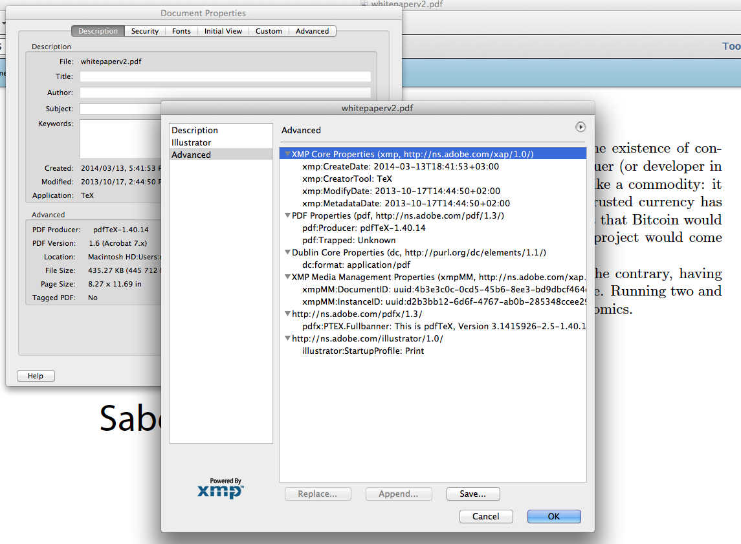Select Illustrator in the XMP sidebar list
Viewport: 741px width, 544px height.
coord(221,142)
